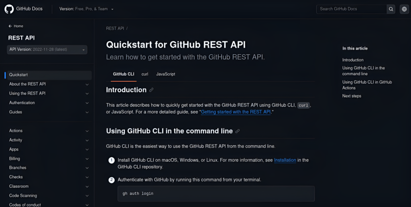Open Getting started with the REST API link
The image size is (411, 207).
tap(236, 112)
